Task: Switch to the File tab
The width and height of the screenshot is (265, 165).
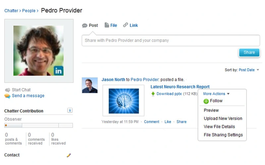Action: click(111, 25)
